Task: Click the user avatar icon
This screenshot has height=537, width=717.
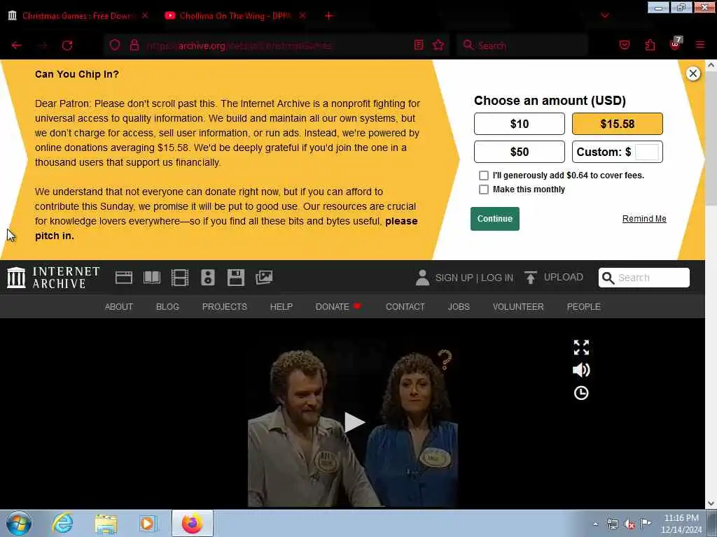Action: [422, 278]
